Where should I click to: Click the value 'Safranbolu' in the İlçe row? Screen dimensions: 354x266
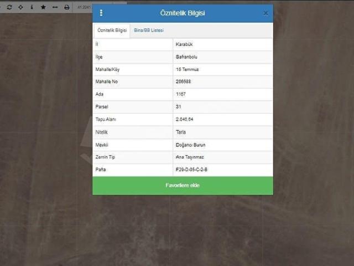coord(186,57)
